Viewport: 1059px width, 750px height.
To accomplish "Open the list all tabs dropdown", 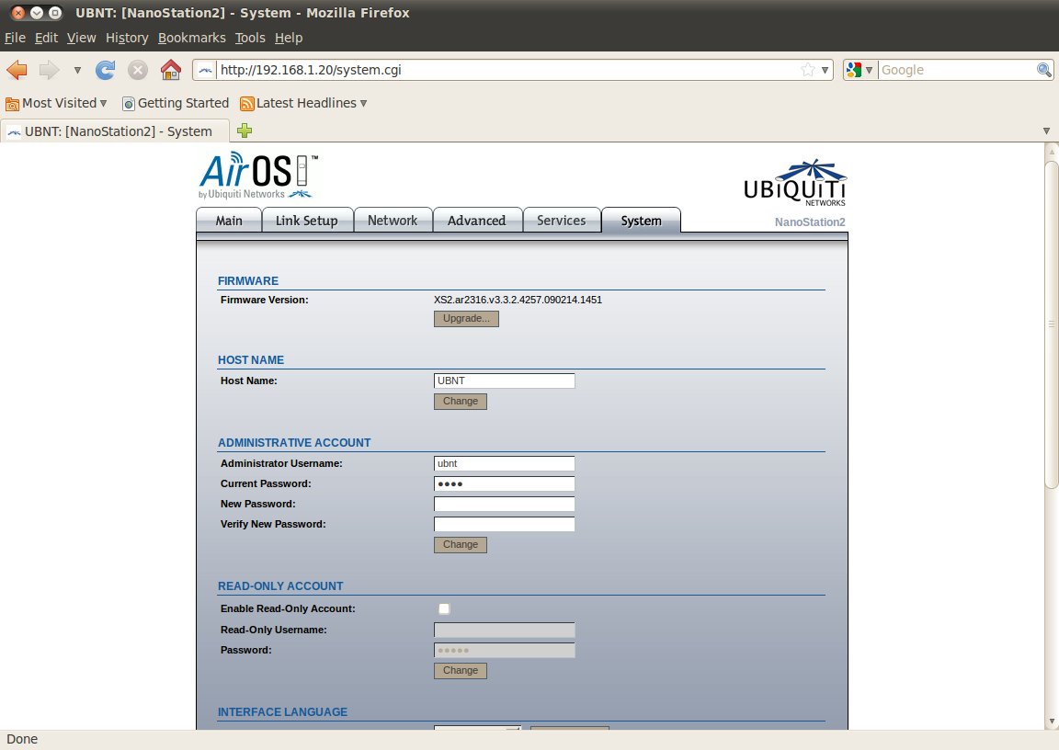I will coord(1046,131).
